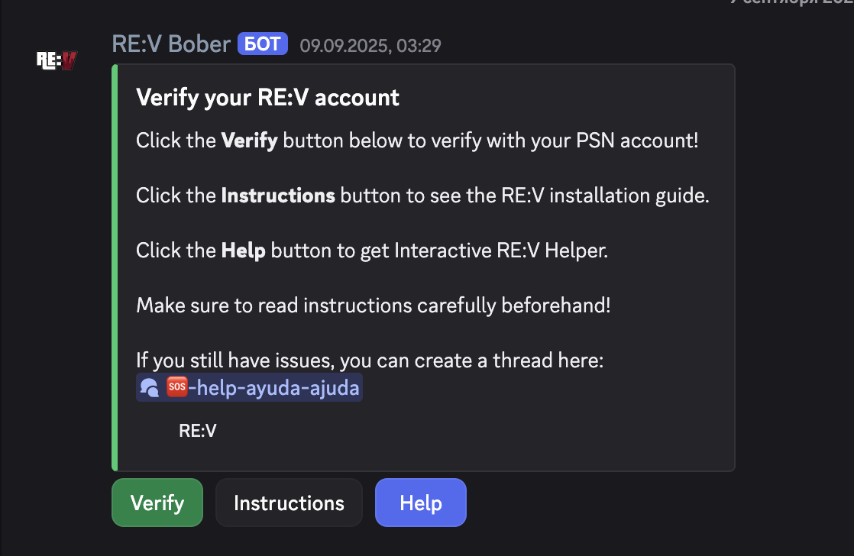Click the green accent bar of the embed
The height and width of the screenshot is (556, 854).
pos(114,267)
